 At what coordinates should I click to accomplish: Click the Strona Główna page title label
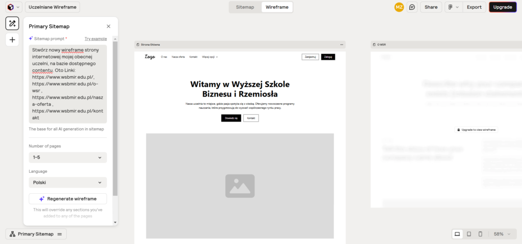pos(150,45)
